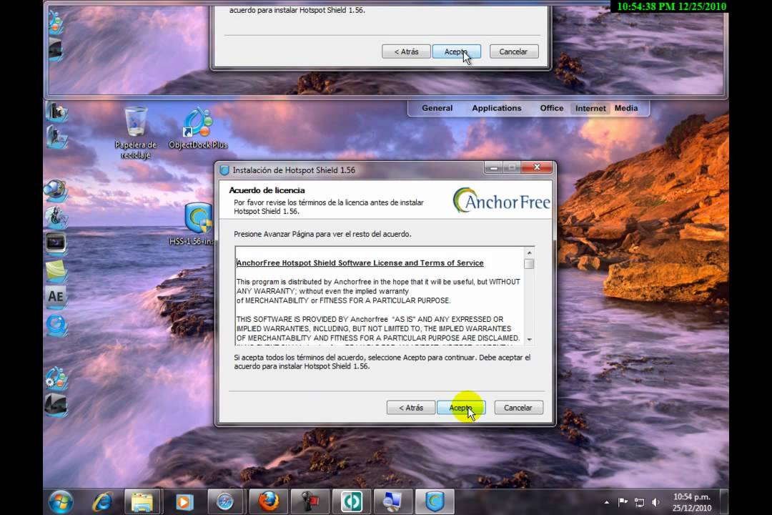Select the HSS-1.56 installer desktop icon
The width and height of the screenshot is (772, 515).
(198, 224)
